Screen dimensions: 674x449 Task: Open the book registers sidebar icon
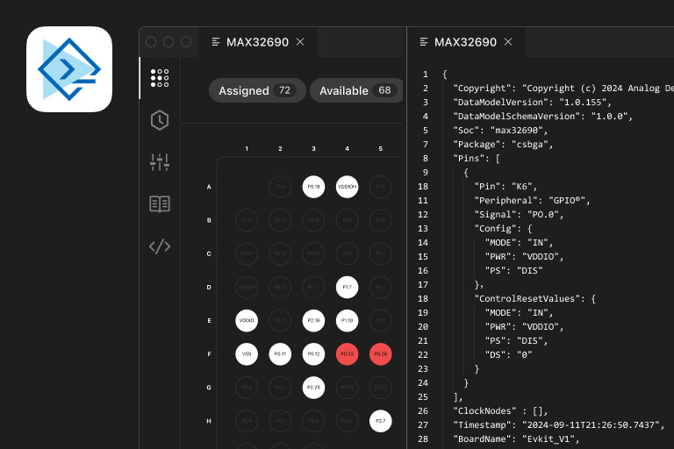[x=160, y=204]
